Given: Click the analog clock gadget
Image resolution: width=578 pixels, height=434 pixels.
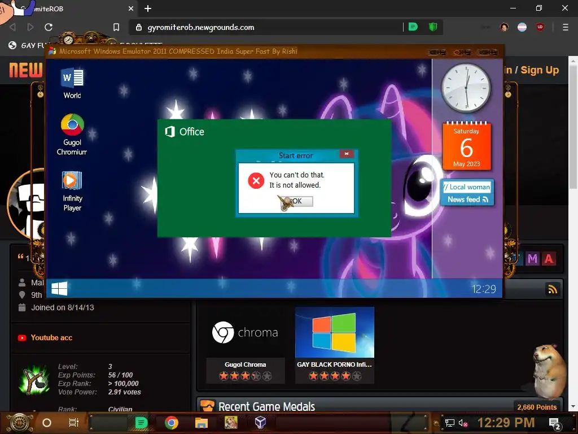Looking at the screenshot, I should [466, 88].
